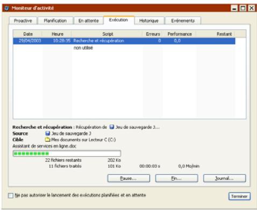Click 'Jeu de sauvegarde J' source text
The height and width of the screenshot is (210, 257).
coord(72,134)
